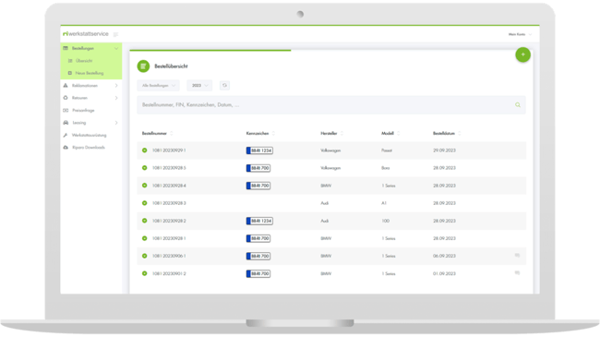The width and height of the screenshot is (600, 337).
Task: Click the A1 model cell
Action: [x=384, y=203]
